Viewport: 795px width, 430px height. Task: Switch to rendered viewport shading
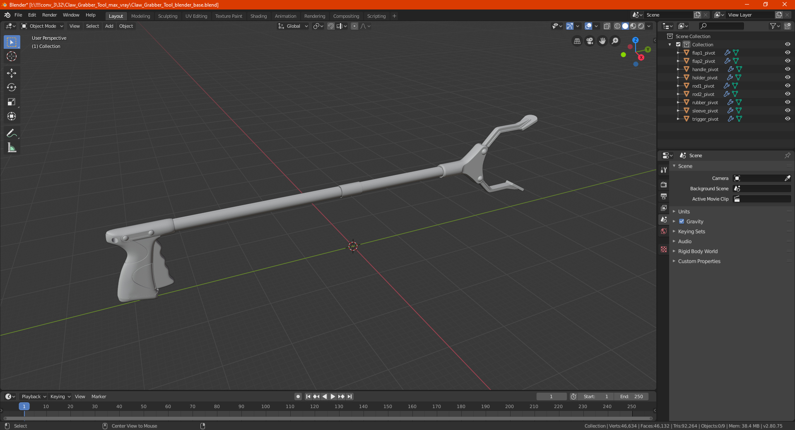[x=641, y=26]
